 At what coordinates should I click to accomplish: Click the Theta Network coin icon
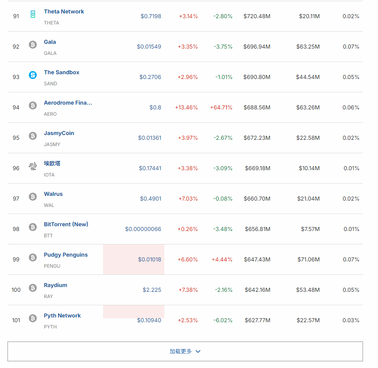pos(33,14)
